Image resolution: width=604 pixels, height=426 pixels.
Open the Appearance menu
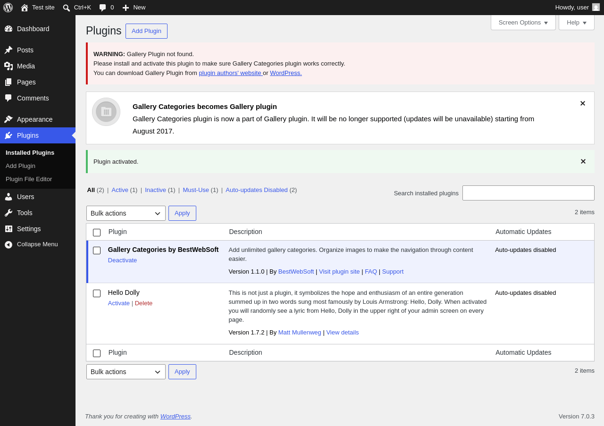coord(38,119)
